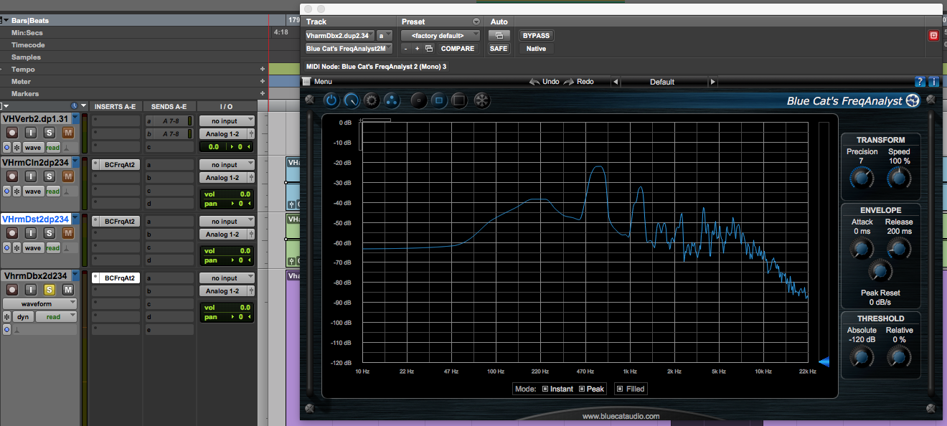Open the insert position 'a' dropdown

(x=385, y=35)
